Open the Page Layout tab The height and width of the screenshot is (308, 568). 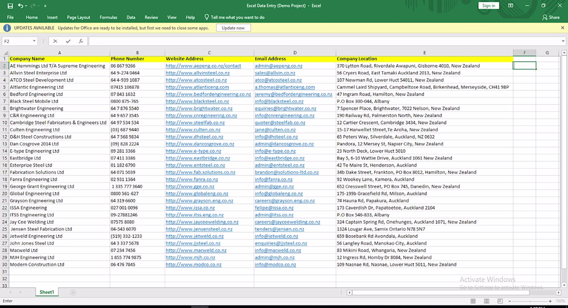[x=78, y=18]
